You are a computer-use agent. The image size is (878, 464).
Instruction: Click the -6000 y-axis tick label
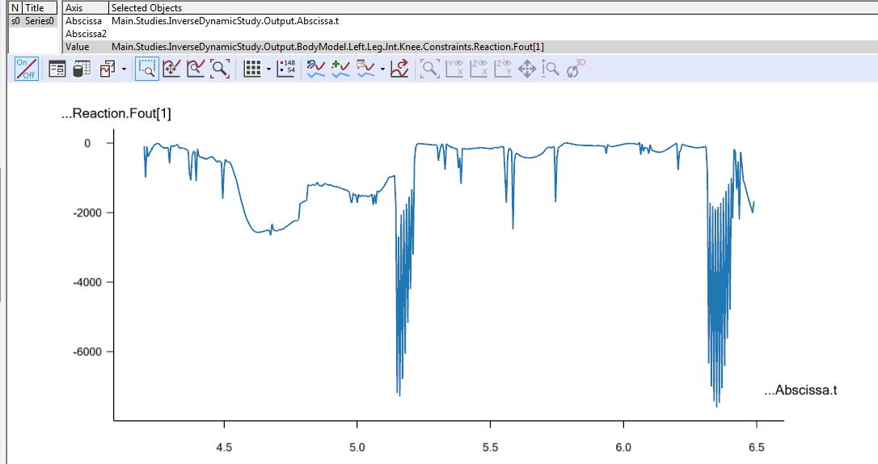coord(87,352)
